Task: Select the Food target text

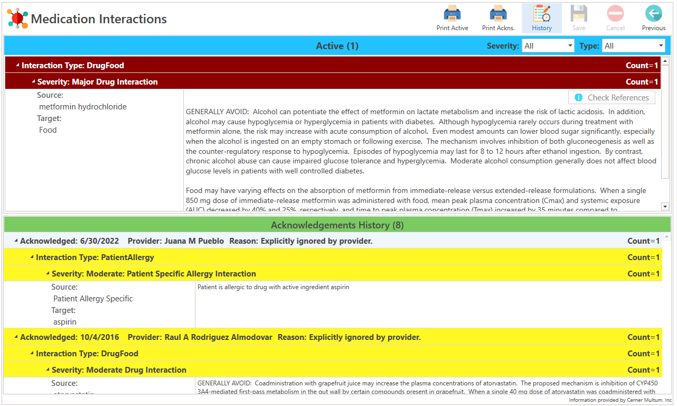Action: click(x=48, y=130)
